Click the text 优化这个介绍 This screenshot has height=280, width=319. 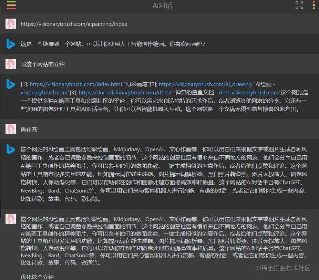pyautogui.click(x=37, y=277)
